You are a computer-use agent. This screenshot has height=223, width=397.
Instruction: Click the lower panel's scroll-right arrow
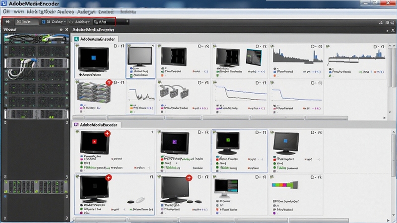click(389, 220)
